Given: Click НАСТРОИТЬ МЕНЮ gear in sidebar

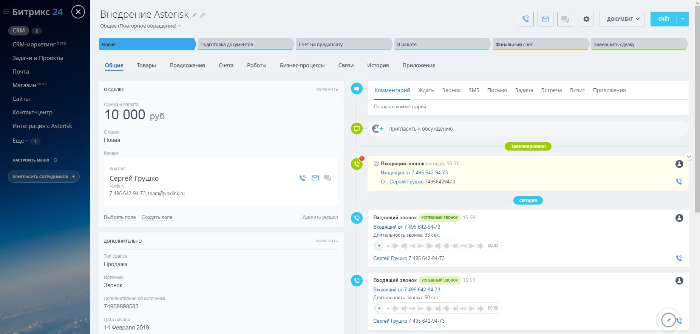Looking at the screenshot, I should [55, 160].
